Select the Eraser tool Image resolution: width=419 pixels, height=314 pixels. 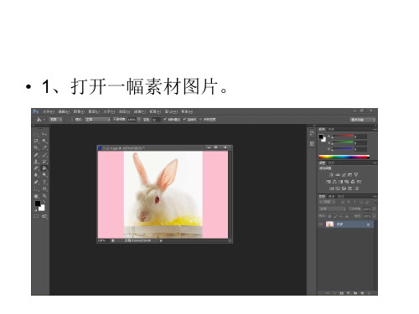(36, 168)
